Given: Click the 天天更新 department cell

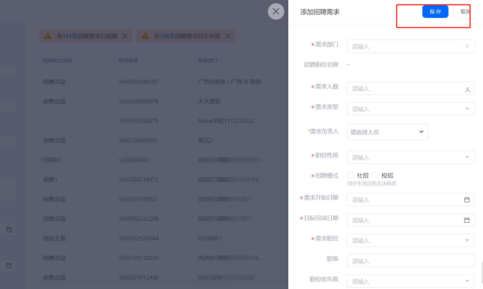Looking at the screenshot, I should pyautogui.click(x=209, y=101).
